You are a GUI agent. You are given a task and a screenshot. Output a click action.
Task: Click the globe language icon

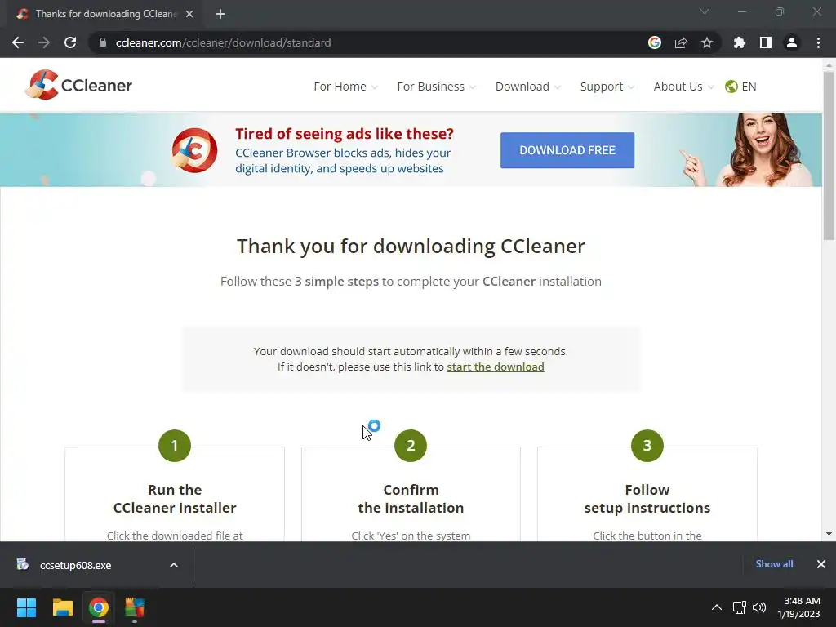[731, 87]
